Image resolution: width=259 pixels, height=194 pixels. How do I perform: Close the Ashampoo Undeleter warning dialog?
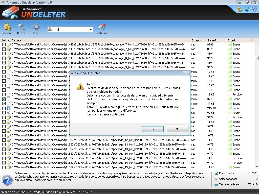click(186, 73)
